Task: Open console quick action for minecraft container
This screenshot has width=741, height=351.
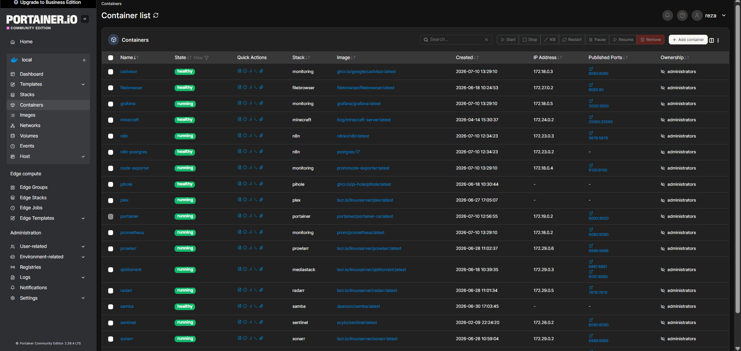Action: [256, 119]
